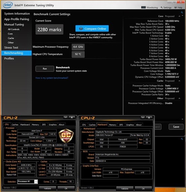Click the Intel logo icon

(8, 5)
